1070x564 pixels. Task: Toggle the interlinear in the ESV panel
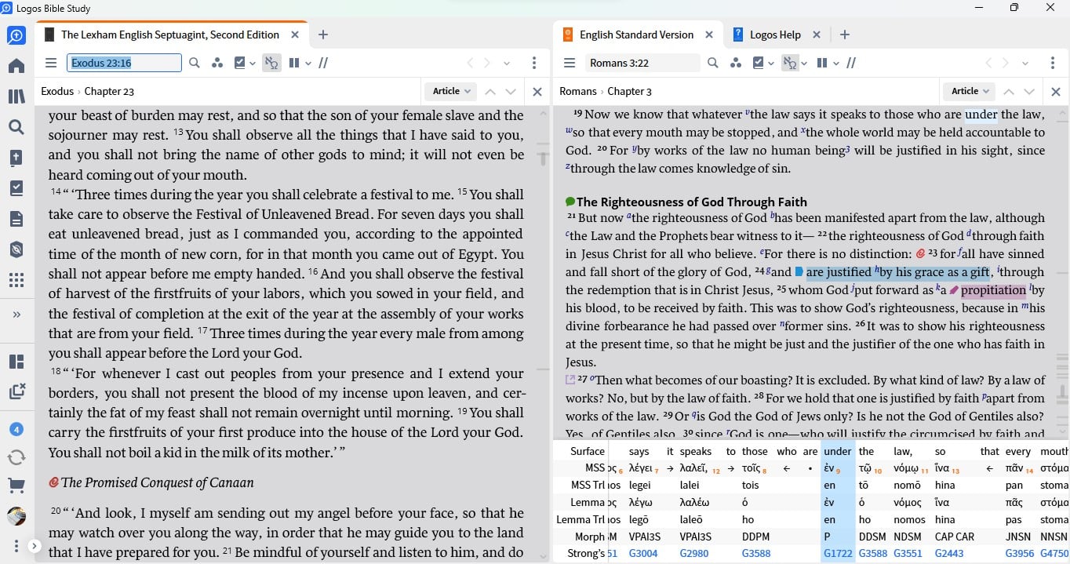(x=790, y=64)
